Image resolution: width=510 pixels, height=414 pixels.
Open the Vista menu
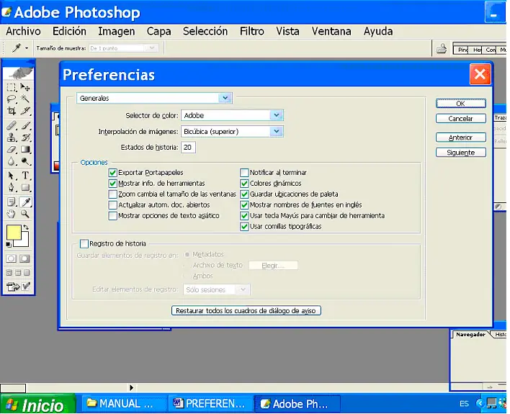click(x=287, y=31)
